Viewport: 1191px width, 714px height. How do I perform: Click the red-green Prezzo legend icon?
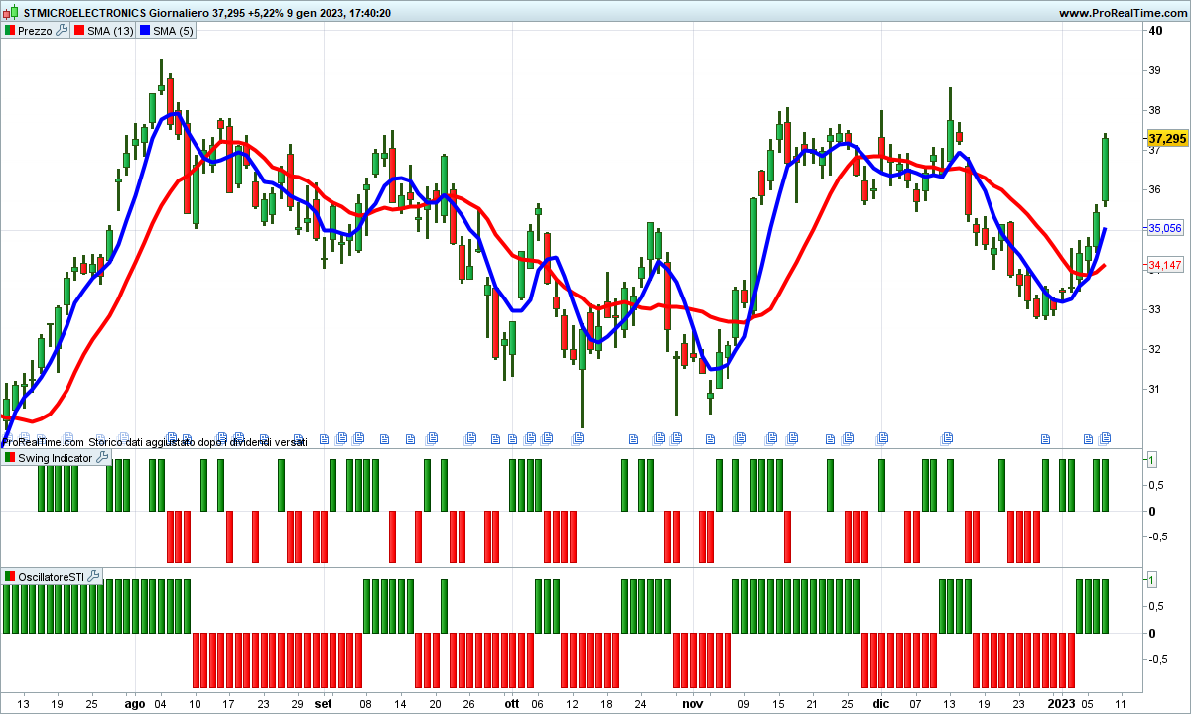tap(10, 31)
